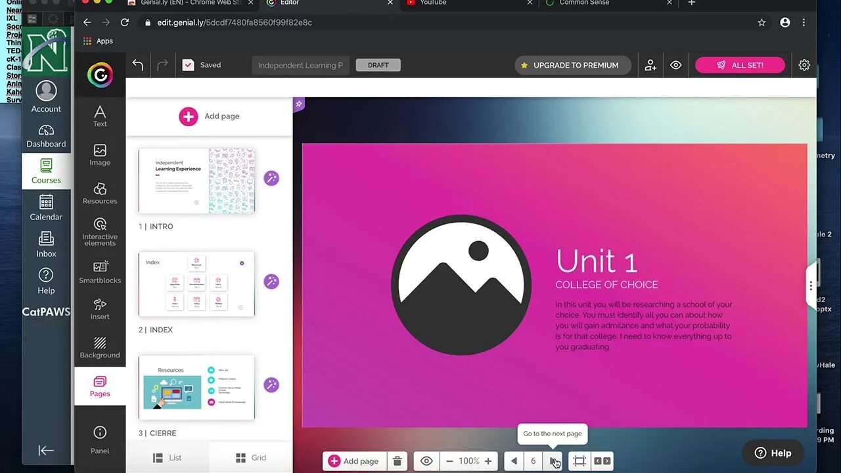The height and width of the screenshot is (473, 841).
Task: Open magic wand options for INTRO page
Action: coord(271,178)
